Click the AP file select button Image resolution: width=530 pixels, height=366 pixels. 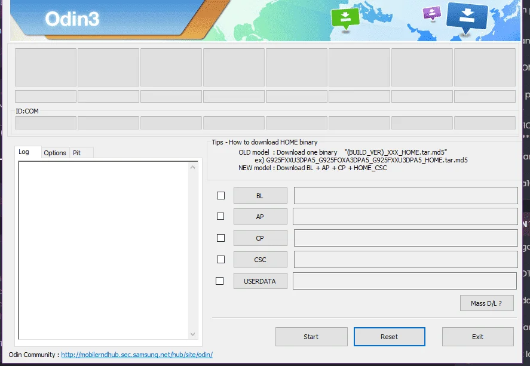point(261,216)
